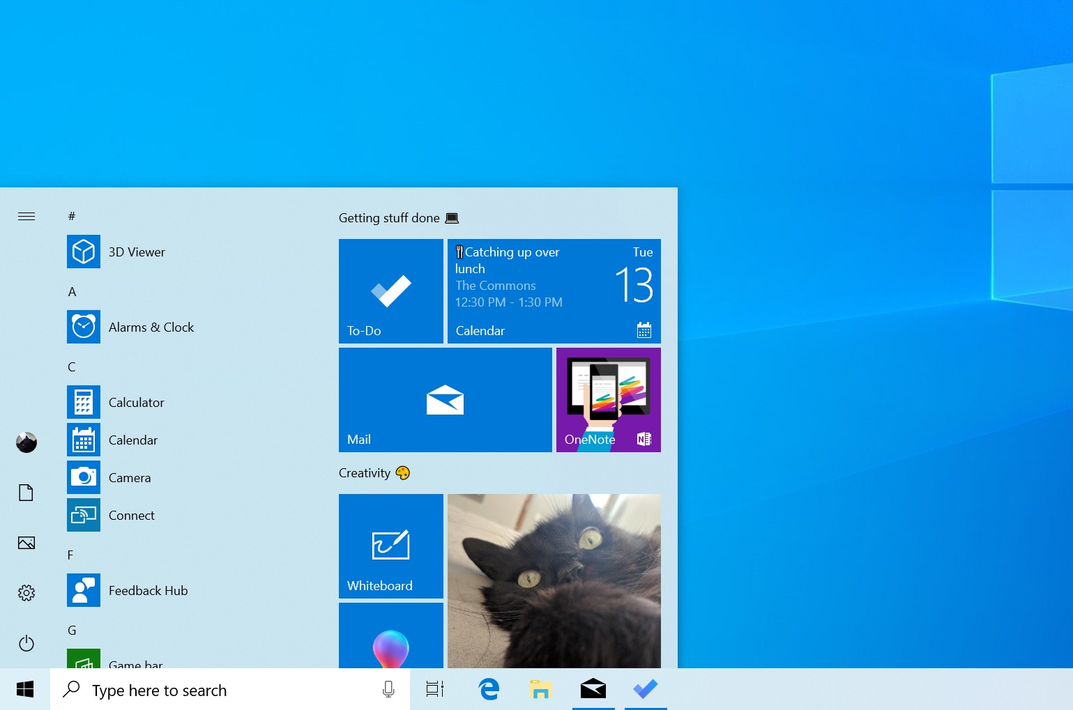Select the letter A section header
The width and height of the screenshot is (1073, 710).
click(72, 292)
